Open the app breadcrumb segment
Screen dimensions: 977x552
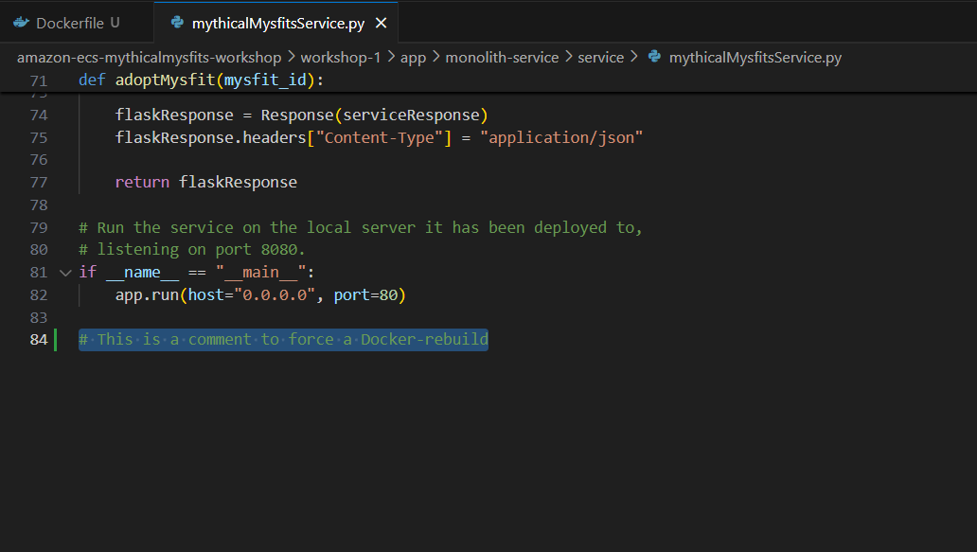413,58
